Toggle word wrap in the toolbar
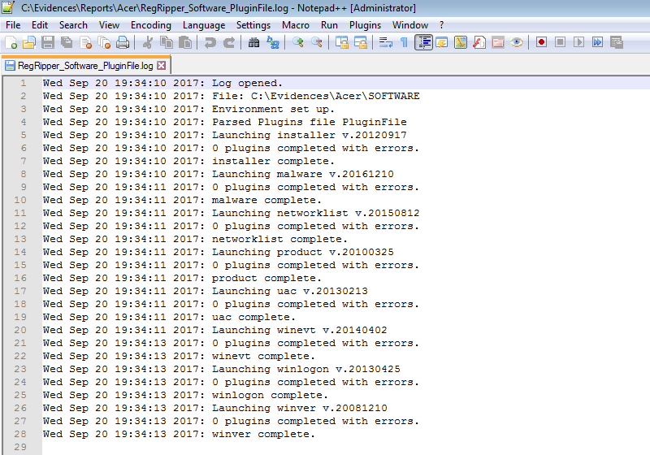This screenshot has width=650, height=455. pos(386,42)
